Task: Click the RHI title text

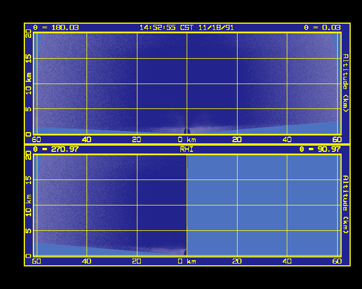Action: [x=187, y=150]
